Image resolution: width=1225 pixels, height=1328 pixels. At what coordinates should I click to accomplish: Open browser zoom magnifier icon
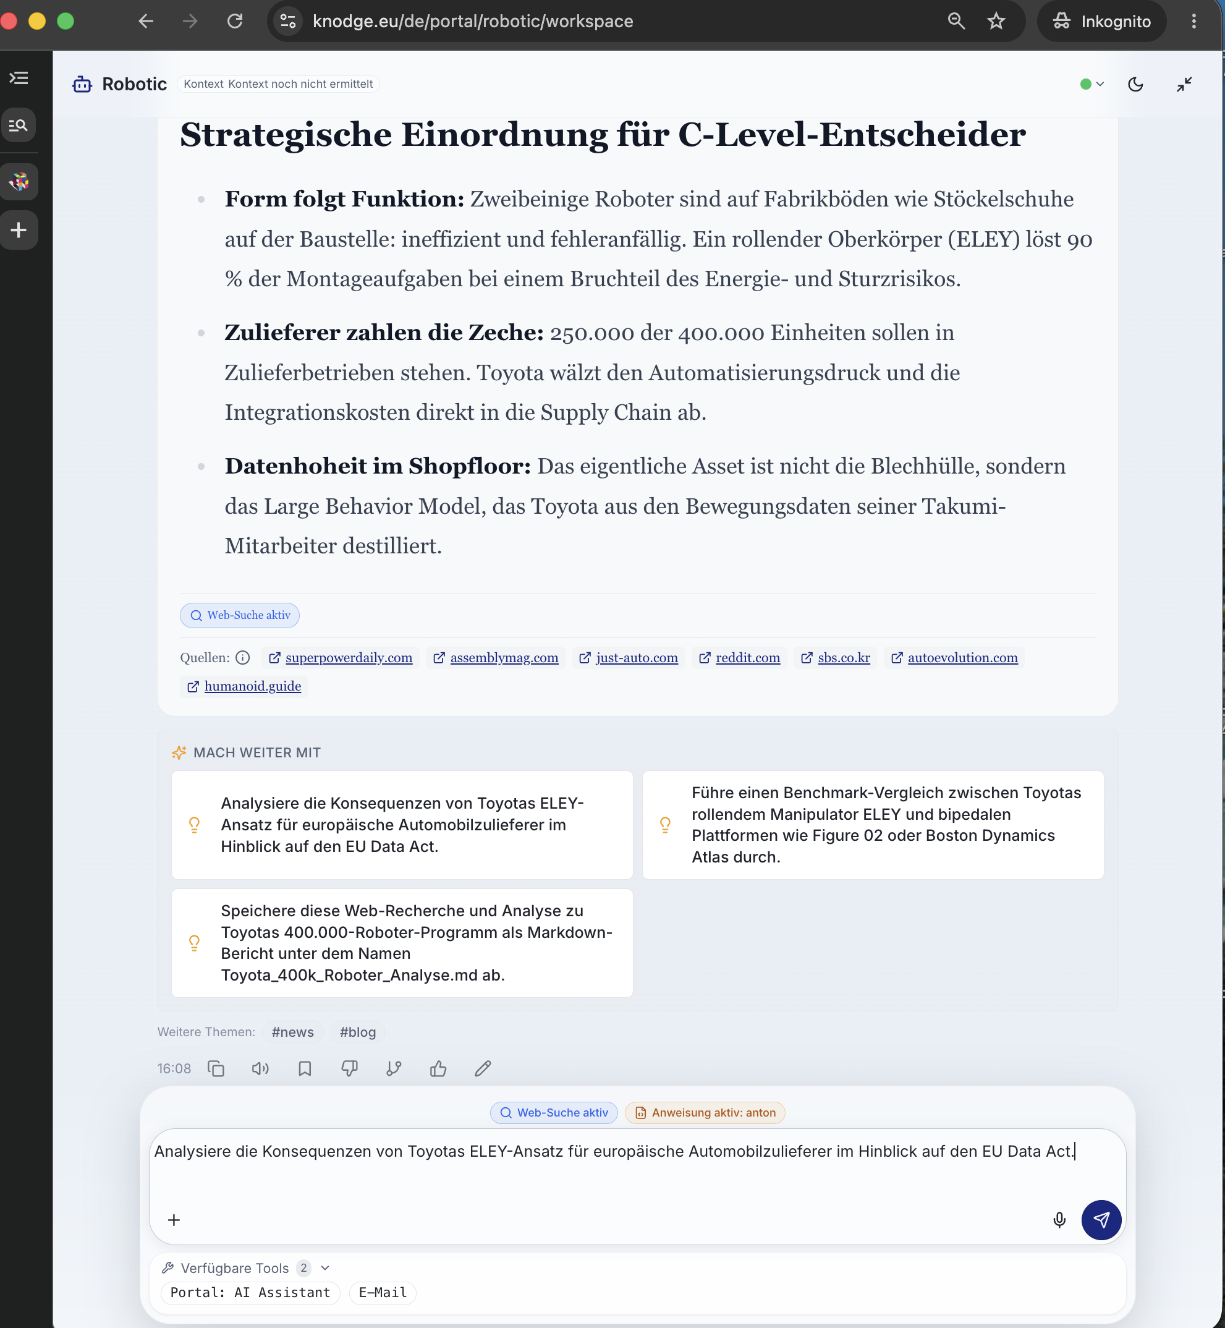(x=956, y=21)
